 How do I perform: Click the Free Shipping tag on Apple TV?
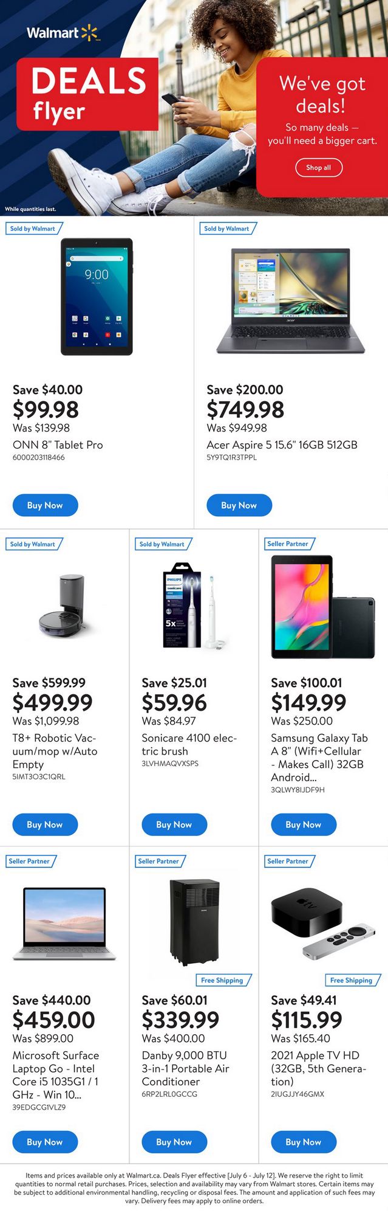pos(352,980)
